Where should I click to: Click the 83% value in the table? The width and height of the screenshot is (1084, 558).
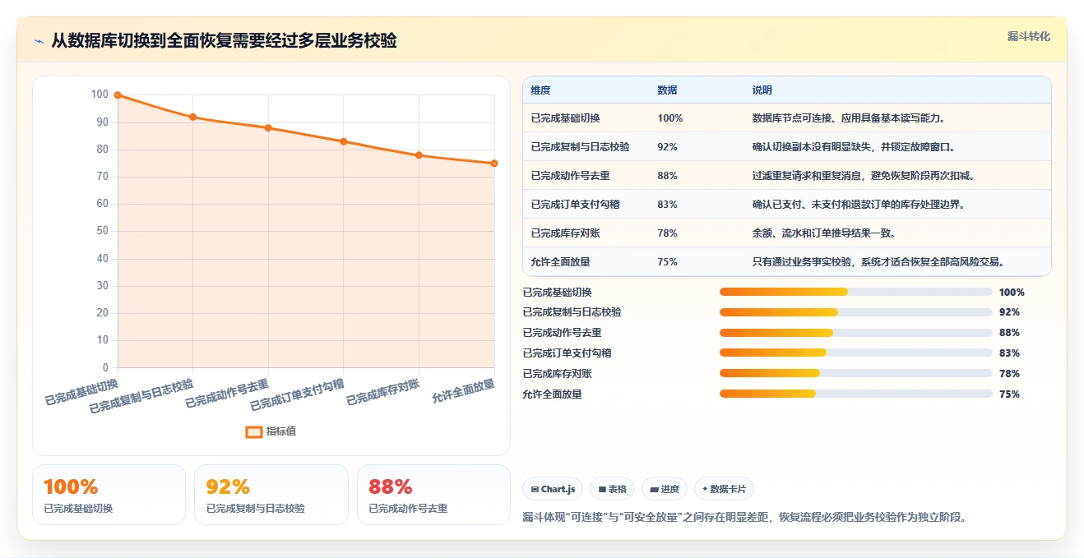pos(668,205)
